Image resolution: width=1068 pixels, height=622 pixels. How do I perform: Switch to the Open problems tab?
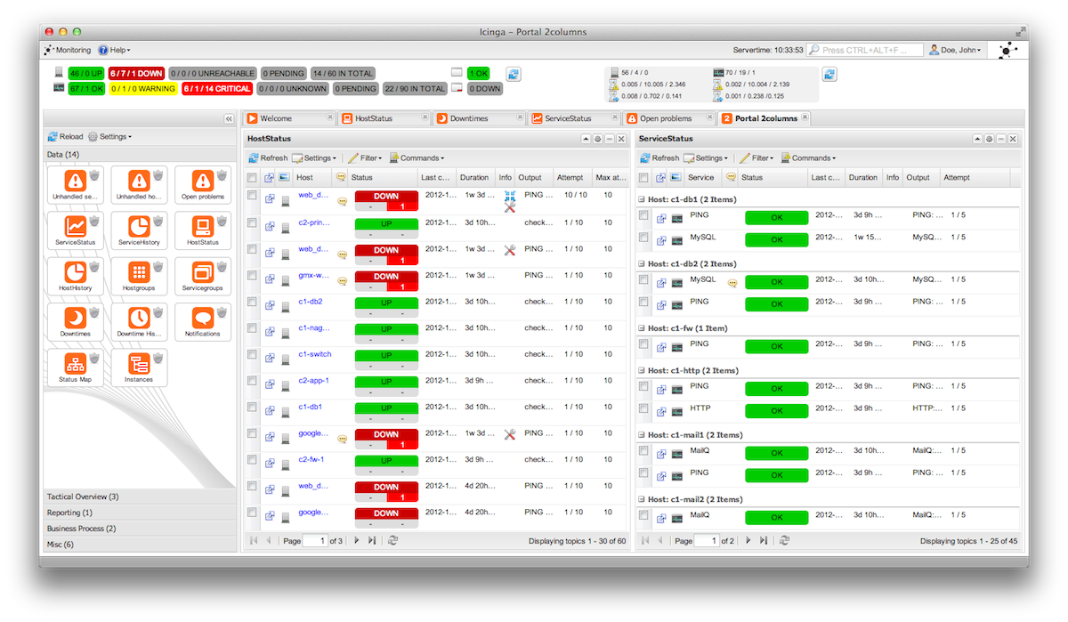click(665, 118)
